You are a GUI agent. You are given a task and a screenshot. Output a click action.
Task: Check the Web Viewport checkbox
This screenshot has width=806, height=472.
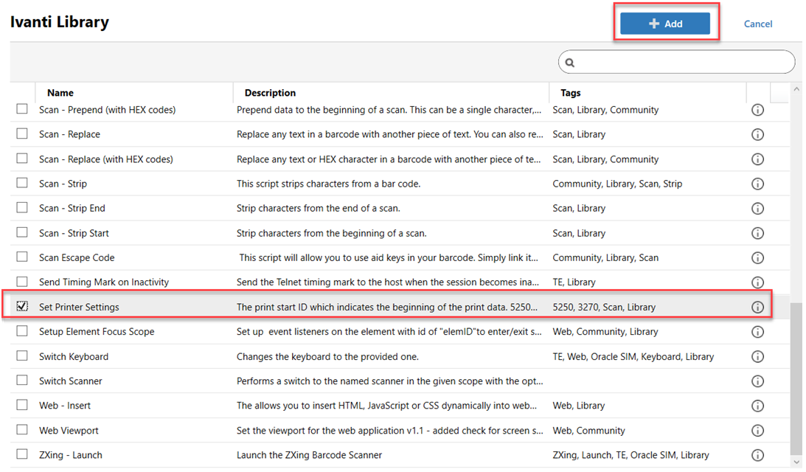pyautogui.click(x=22, y=429)
